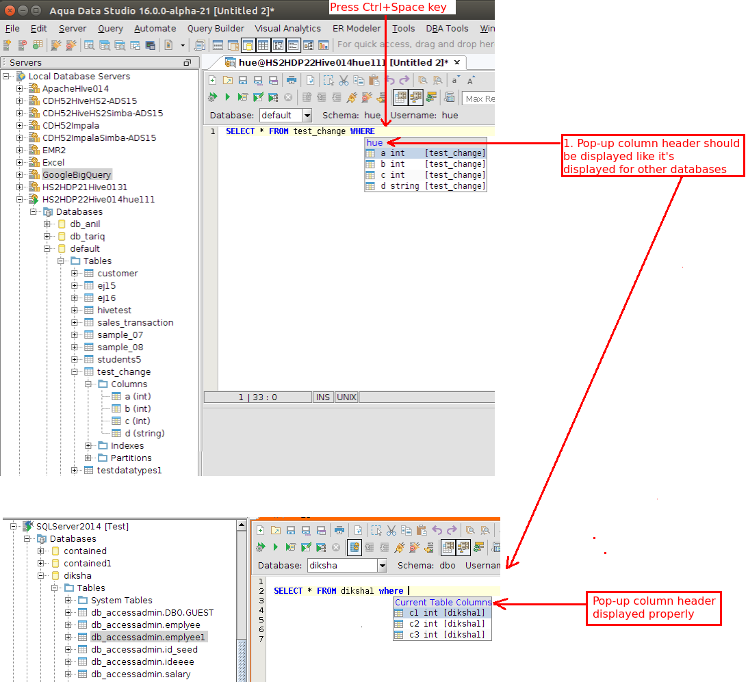
Task: Click Find magnifier icon in Hive editor toolbar
Action: tap(423, 80)
